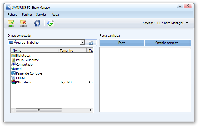Click the truncated Tip column header
The height and width of the screenshot is (127, 199).
click(90, 50)
